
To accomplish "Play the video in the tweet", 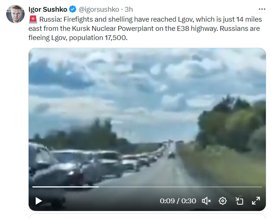I will click(x=39, y=201).
